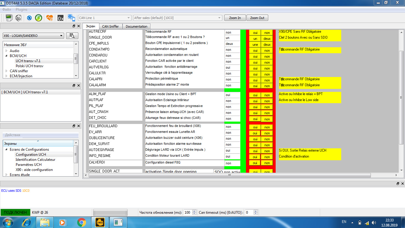
Task: Click the Zoom Out button
Action: 257,18
